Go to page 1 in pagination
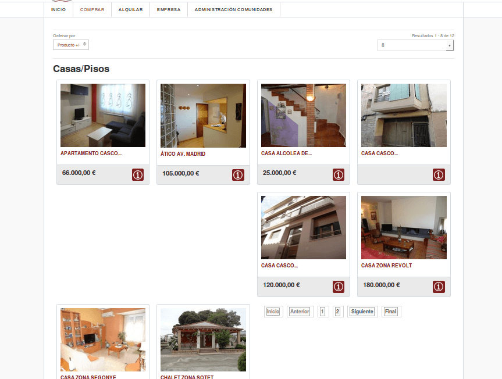Viewport: 502px width, 379px height. coord(323,312)
